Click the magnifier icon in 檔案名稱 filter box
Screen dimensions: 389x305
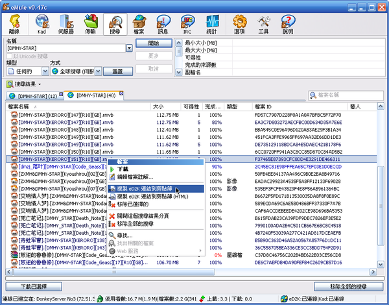(313, 95)
